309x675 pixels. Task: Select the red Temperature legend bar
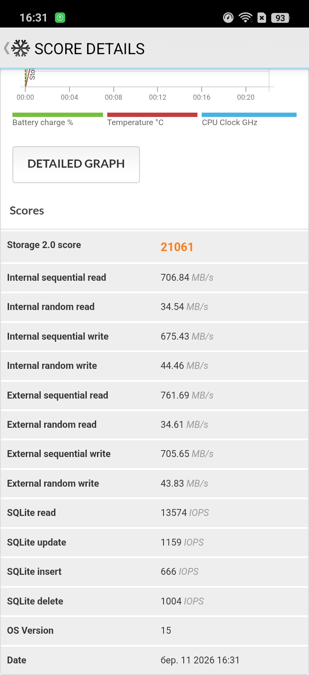tap(152, 115)
